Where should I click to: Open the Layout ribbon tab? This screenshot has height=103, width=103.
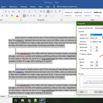(x=3, y=7)
